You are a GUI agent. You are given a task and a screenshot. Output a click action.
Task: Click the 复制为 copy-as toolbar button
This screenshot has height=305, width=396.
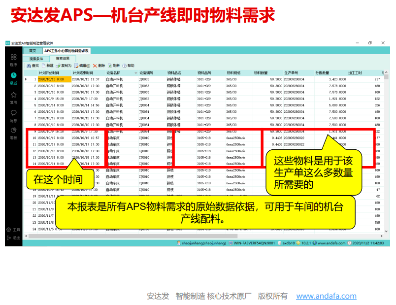pyautogui.click(x=64, y=66)
